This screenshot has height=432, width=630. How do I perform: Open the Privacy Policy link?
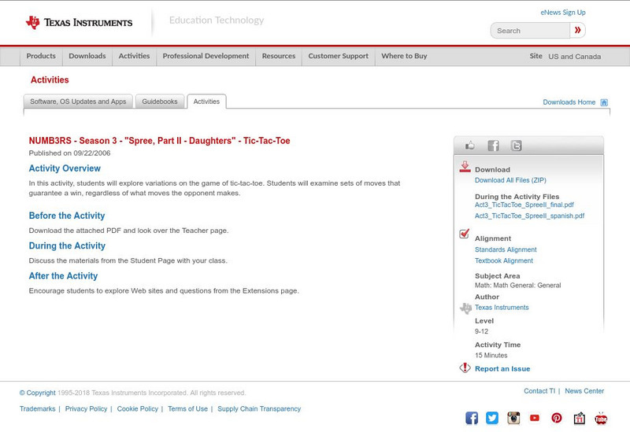(x=86, y=408)
